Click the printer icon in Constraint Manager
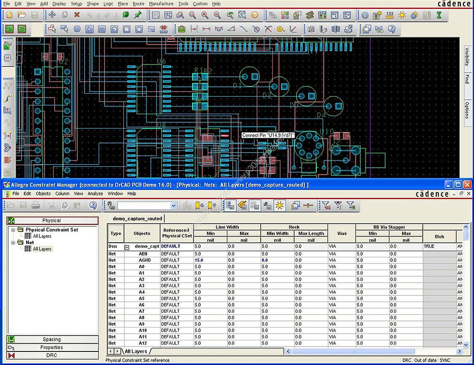Image resolution: width=474 pixels, height=365 pixels. click(35, 205)
